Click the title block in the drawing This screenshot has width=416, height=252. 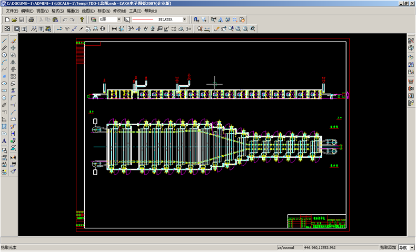[317, 221]
